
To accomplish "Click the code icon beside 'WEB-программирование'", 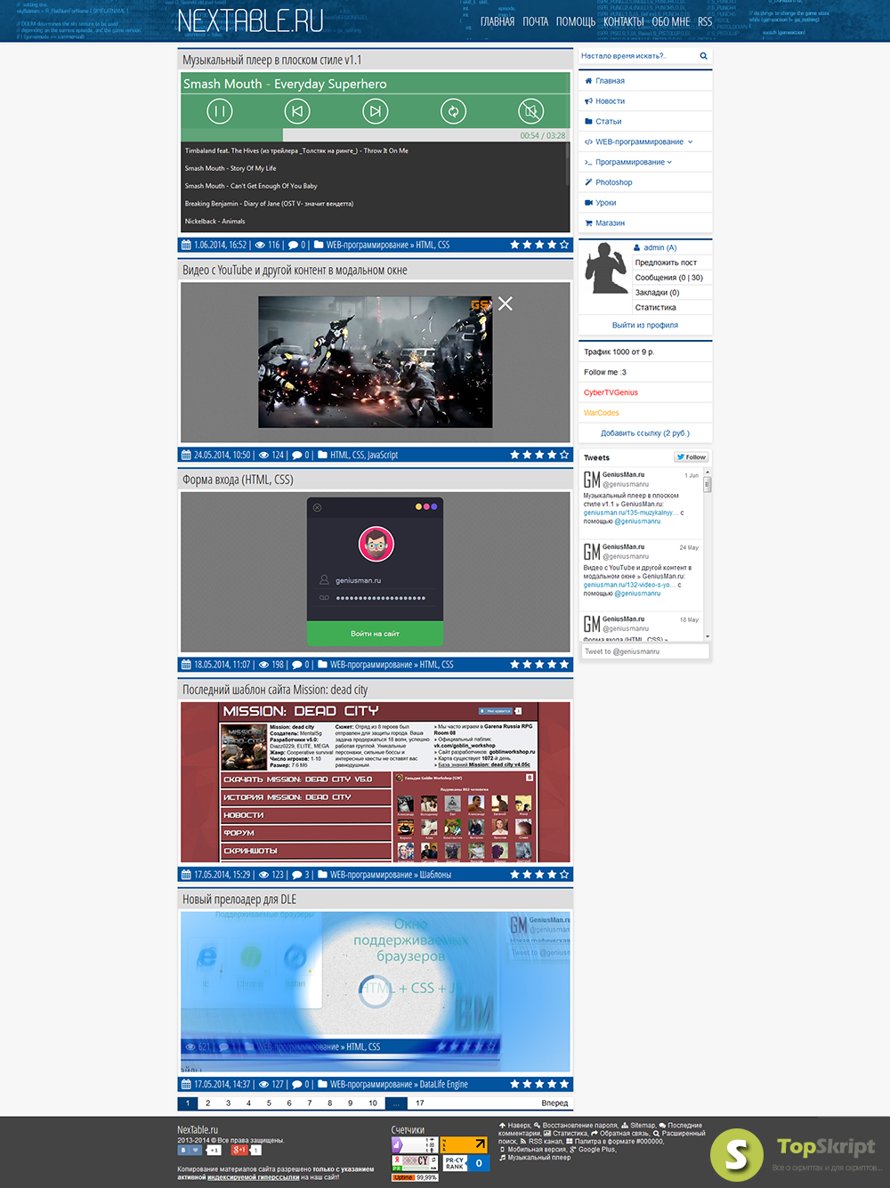I will point(588,141).
